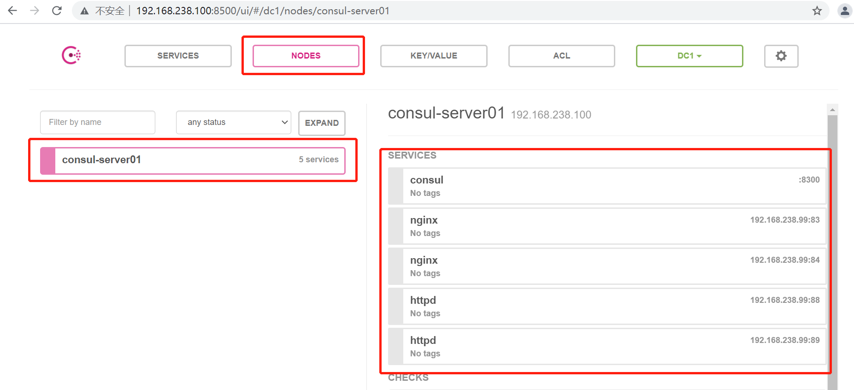Image resolution: width=854 pixels, height=390 pixels.
Task: Open the consul service on port 8300
Action: pos(607,186)
